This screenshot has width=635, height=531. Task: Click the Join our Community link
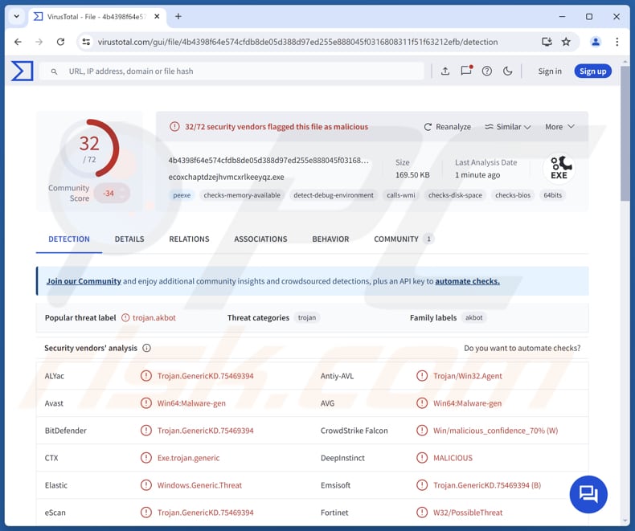pyautogui.click(x=84, y=281)
